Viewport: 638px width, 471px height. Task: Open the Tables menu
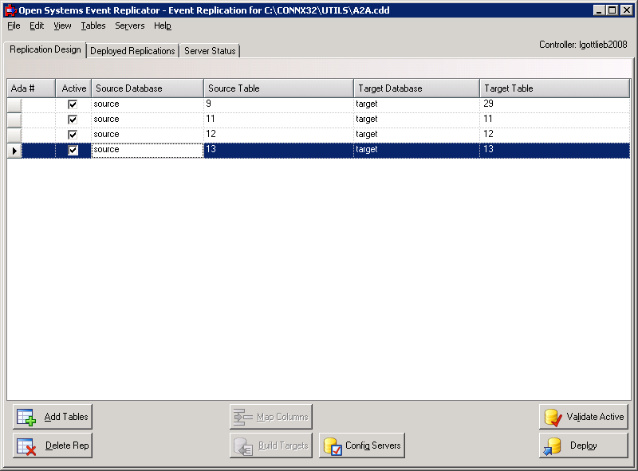[93, 26]
